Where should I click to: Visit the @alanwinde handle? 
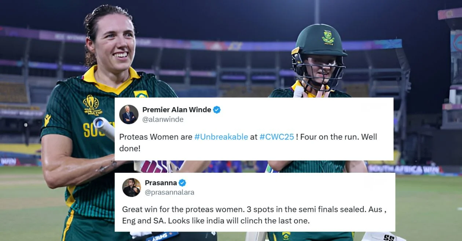[163, 119]
